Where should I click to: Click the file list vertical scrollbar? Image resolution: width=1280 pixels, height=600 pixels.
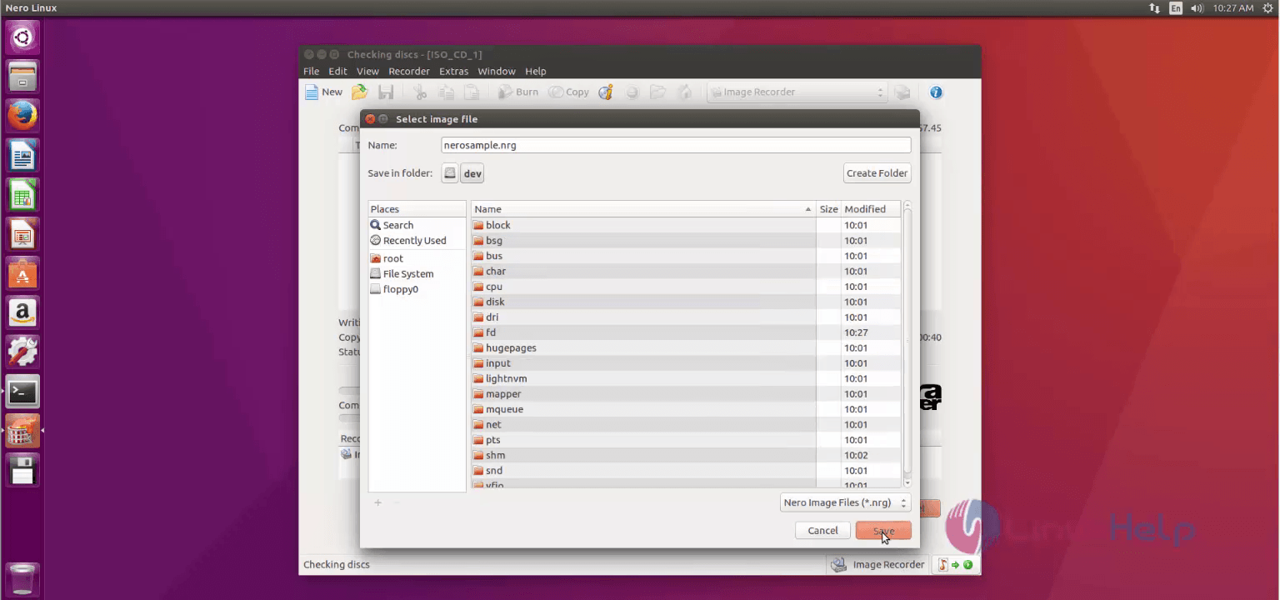pos(907,344)
